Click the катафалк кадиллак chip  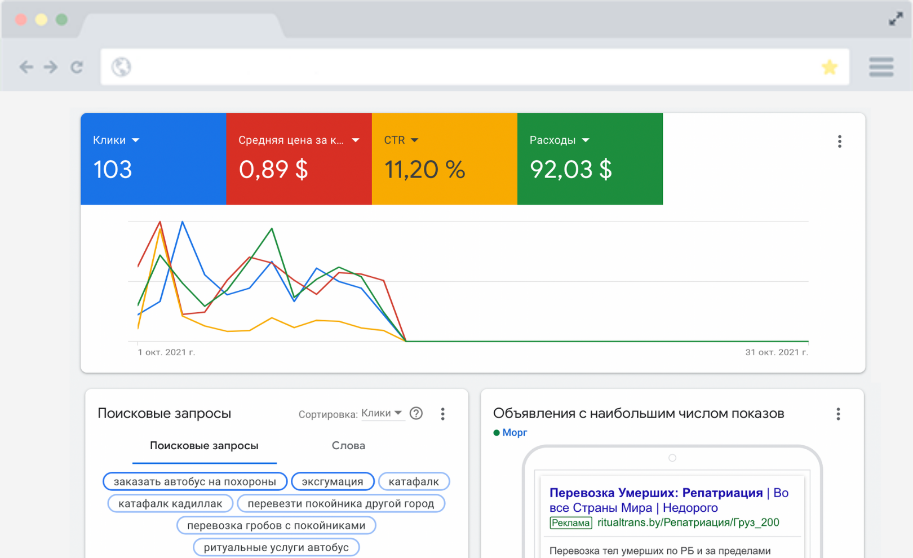click(x=170, y=503)
